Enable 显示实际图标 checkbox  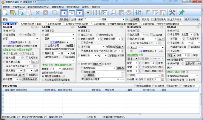tap(135, 86)
